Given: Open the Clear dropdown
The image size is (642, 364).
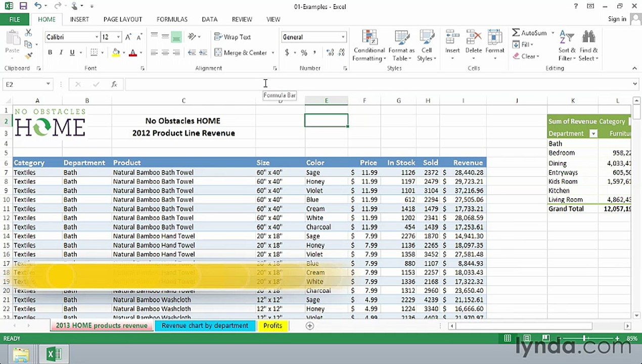Looking at the screenshot, I should pyautogui.click(x=526, y=56).
